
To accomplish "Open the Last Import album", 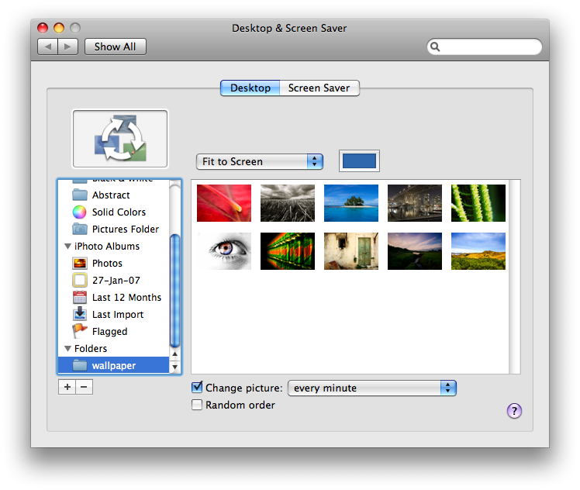I will tap(117, 315).
